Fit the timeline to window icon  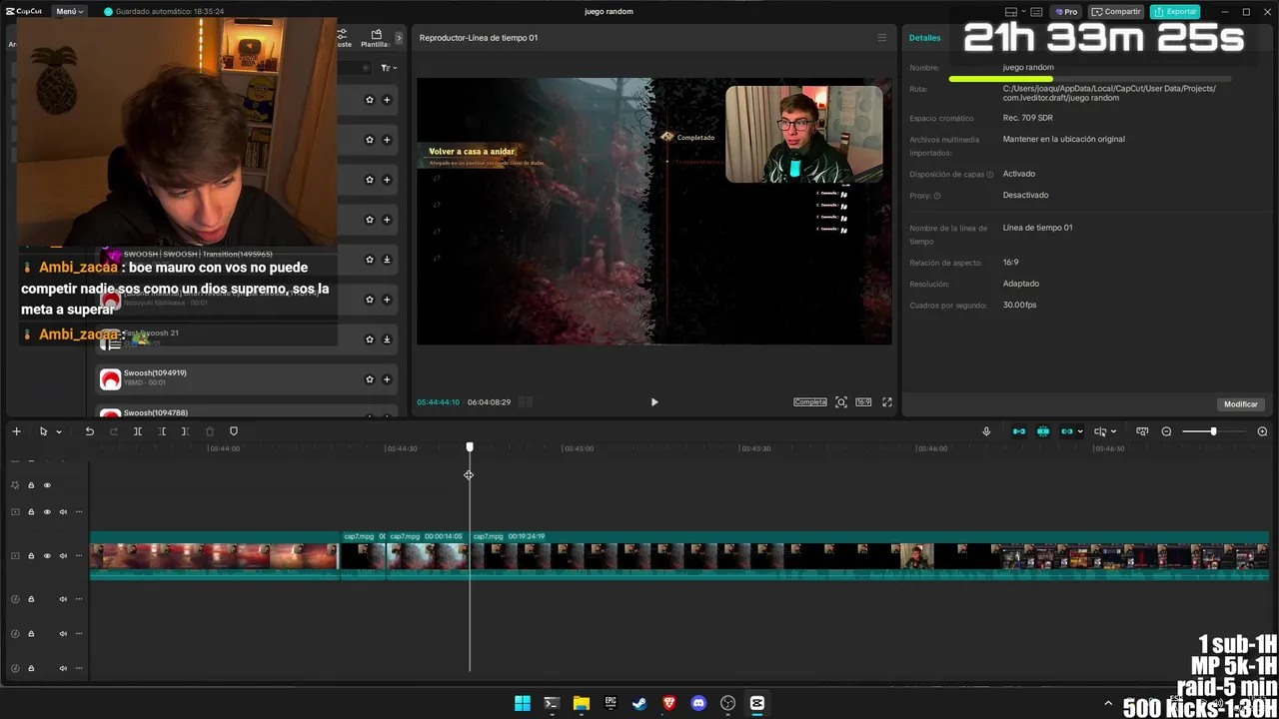1142,431
